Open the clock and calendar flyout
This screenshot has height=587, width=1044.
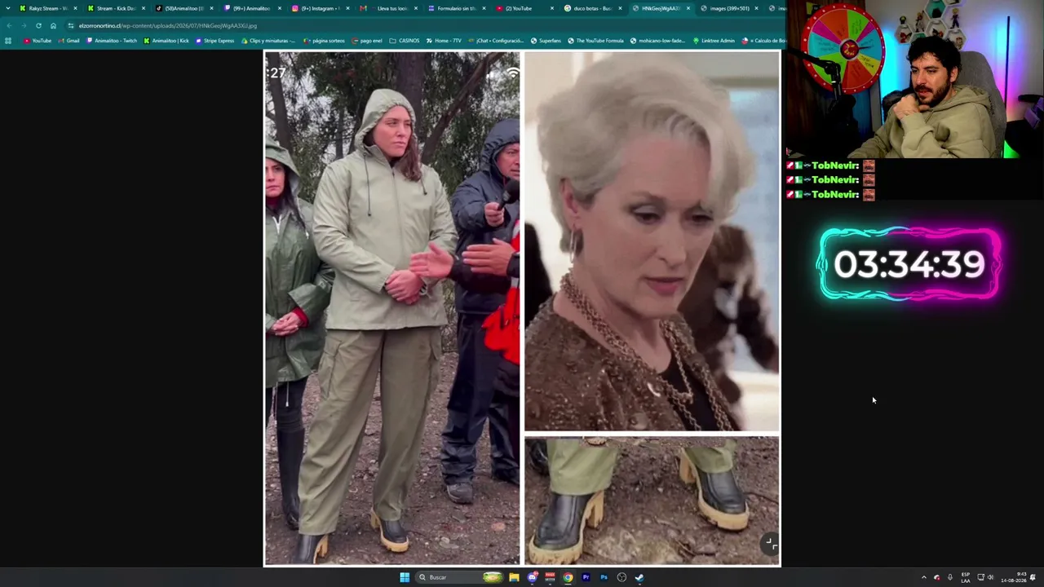(1014, 577)
